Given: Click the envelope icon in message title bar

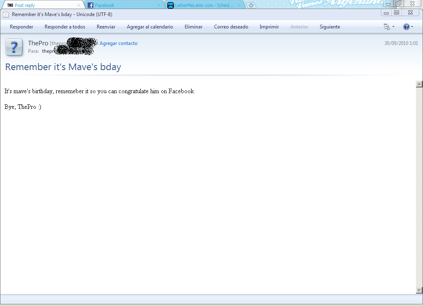Looking at the screenshot, I should click(x=6, y=14).
